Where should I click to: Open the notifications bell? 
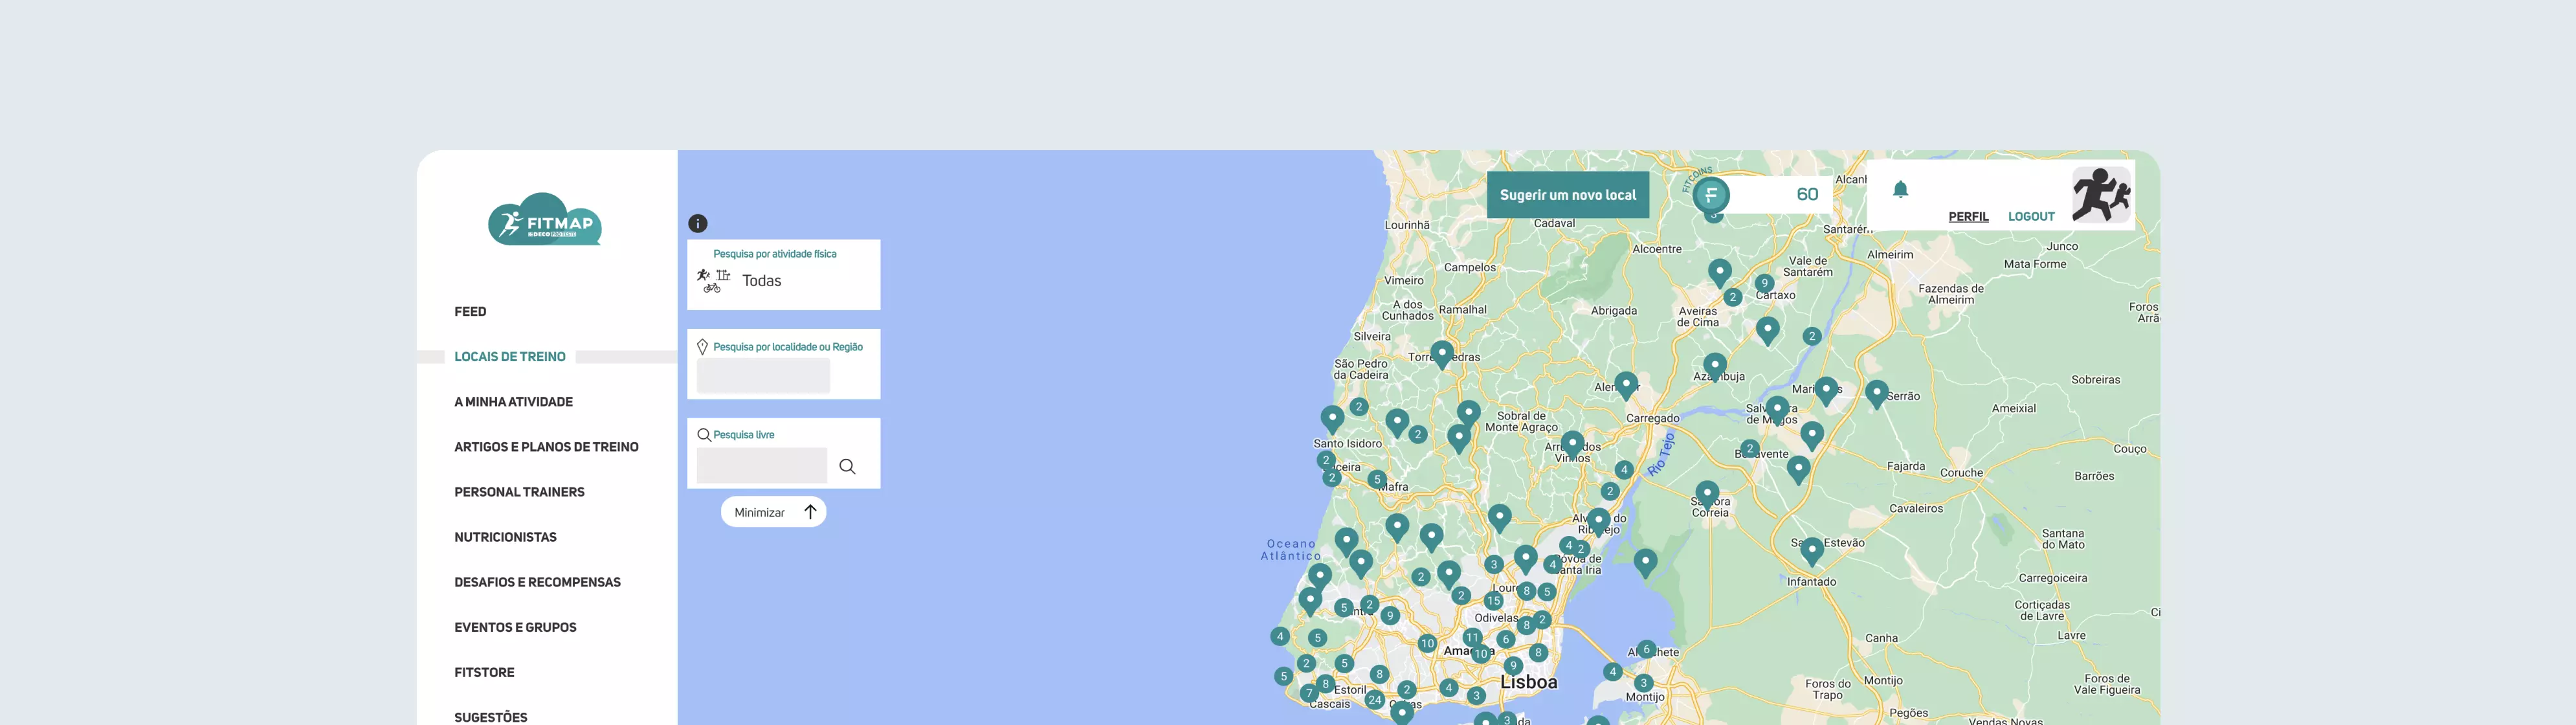click(1900, 189)
